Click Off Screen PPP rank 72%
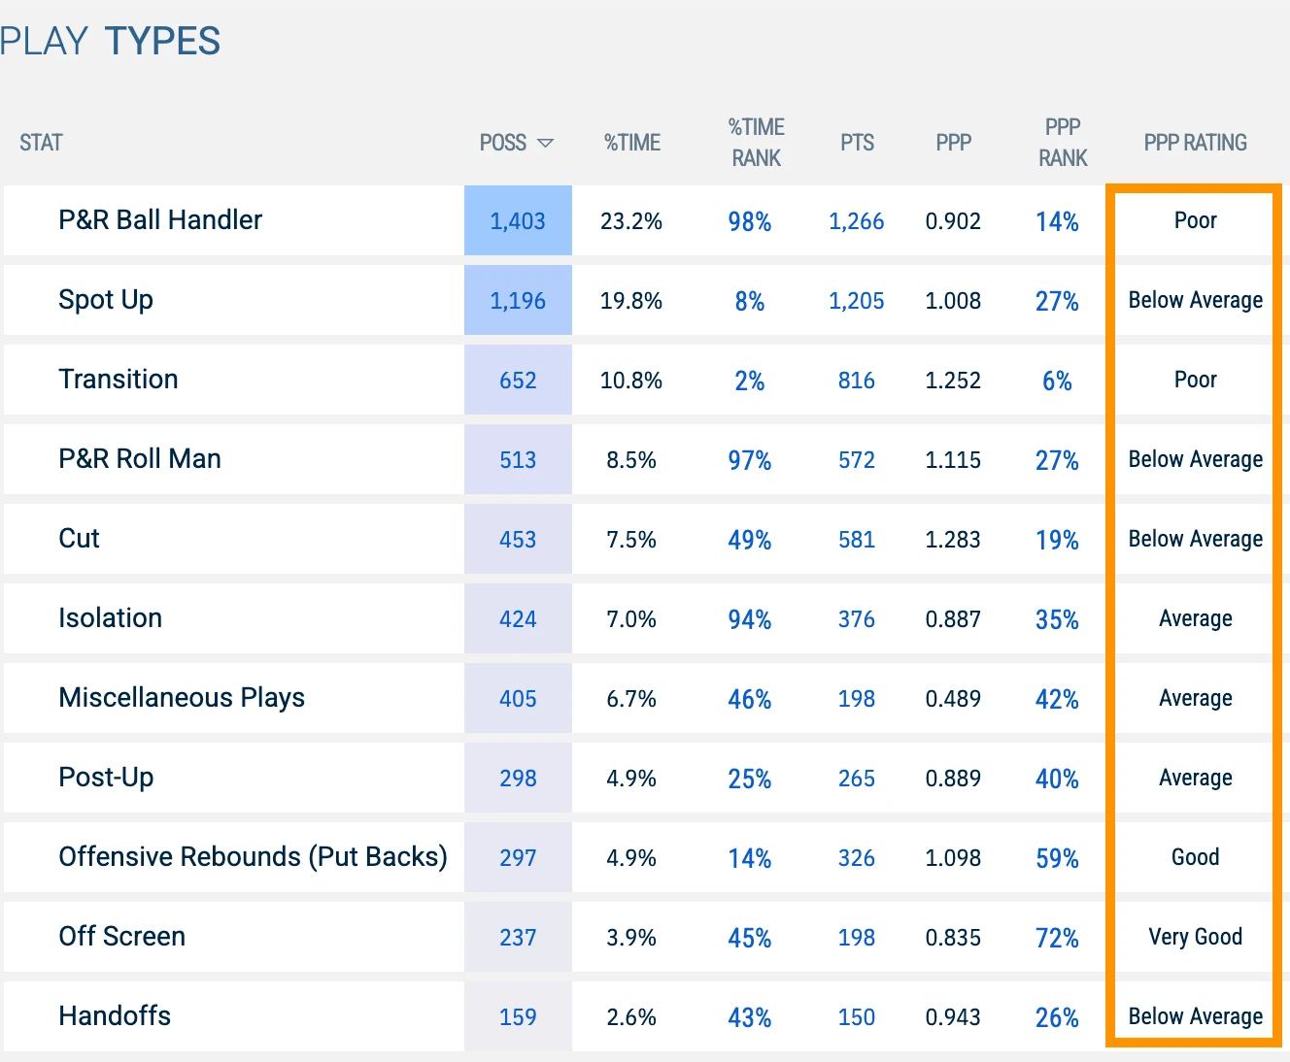The image size is (1290, 1062). pos(1057,938)
